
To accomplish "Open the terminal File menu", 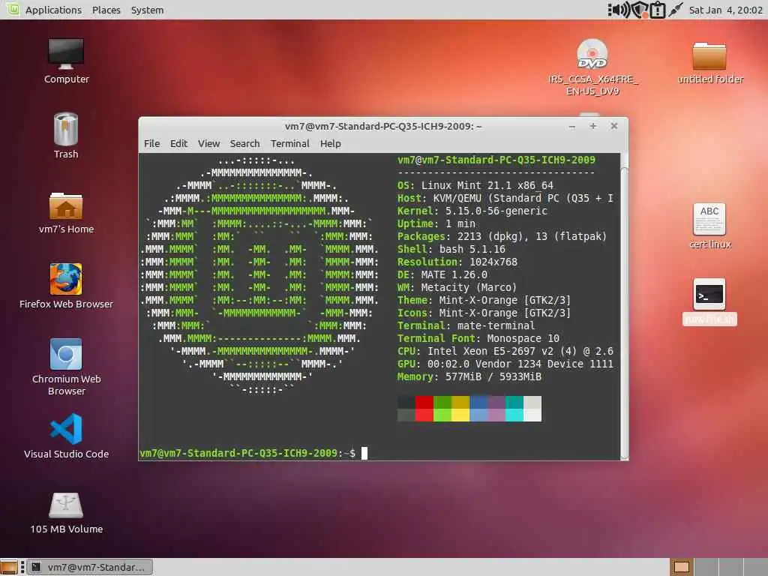I will (x=151, y=143).
